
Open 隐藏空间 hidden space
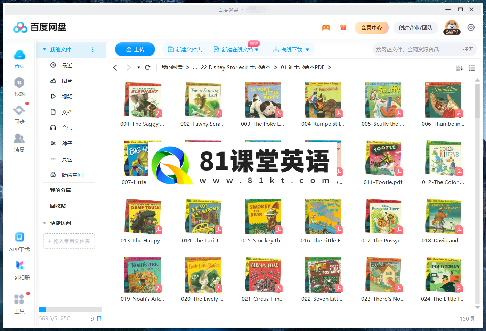tap(72, 175)
